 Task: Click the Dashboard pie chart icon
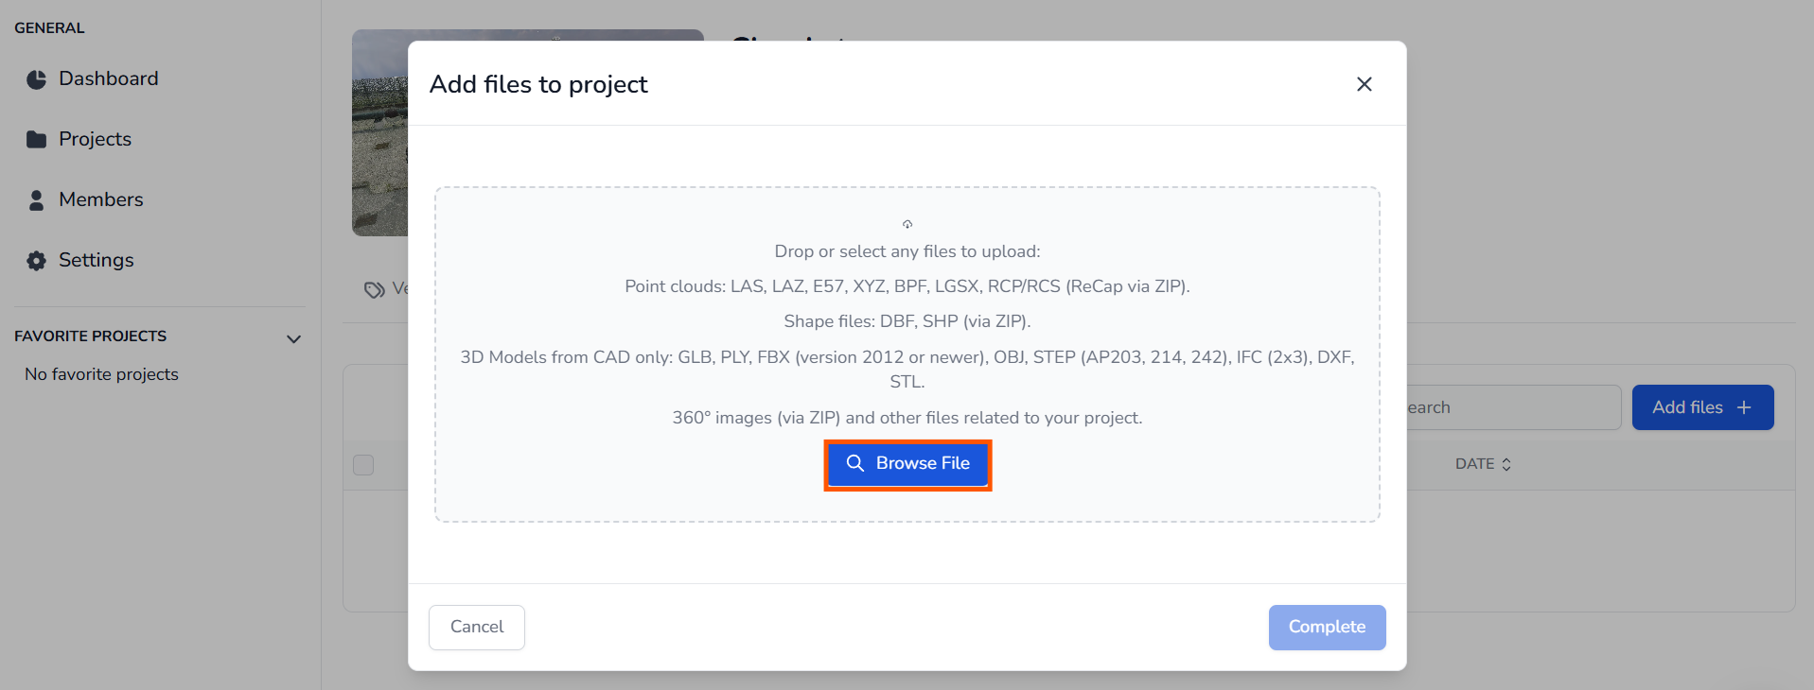click(36, 79)
